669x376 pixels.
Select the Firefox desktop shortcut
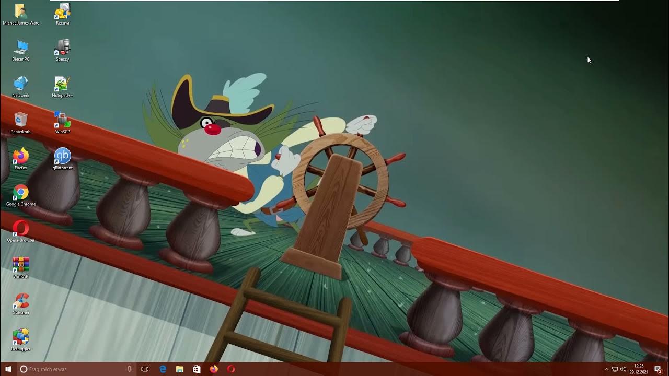21,159
